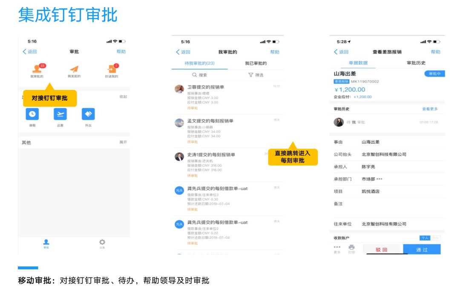Open 查看更多 approval history link

click(430, 109)
